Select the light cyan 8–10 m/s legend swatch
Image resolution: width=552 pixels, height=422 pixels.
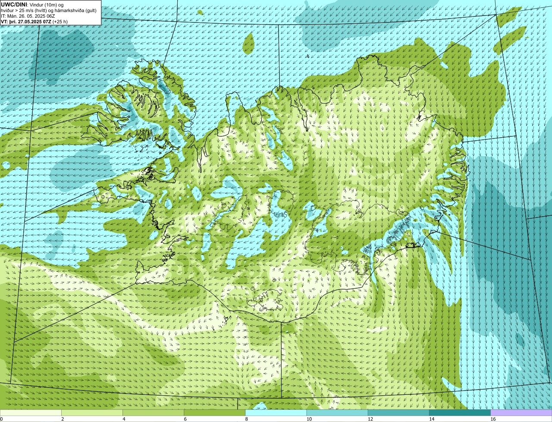click(x=276, y=413)
